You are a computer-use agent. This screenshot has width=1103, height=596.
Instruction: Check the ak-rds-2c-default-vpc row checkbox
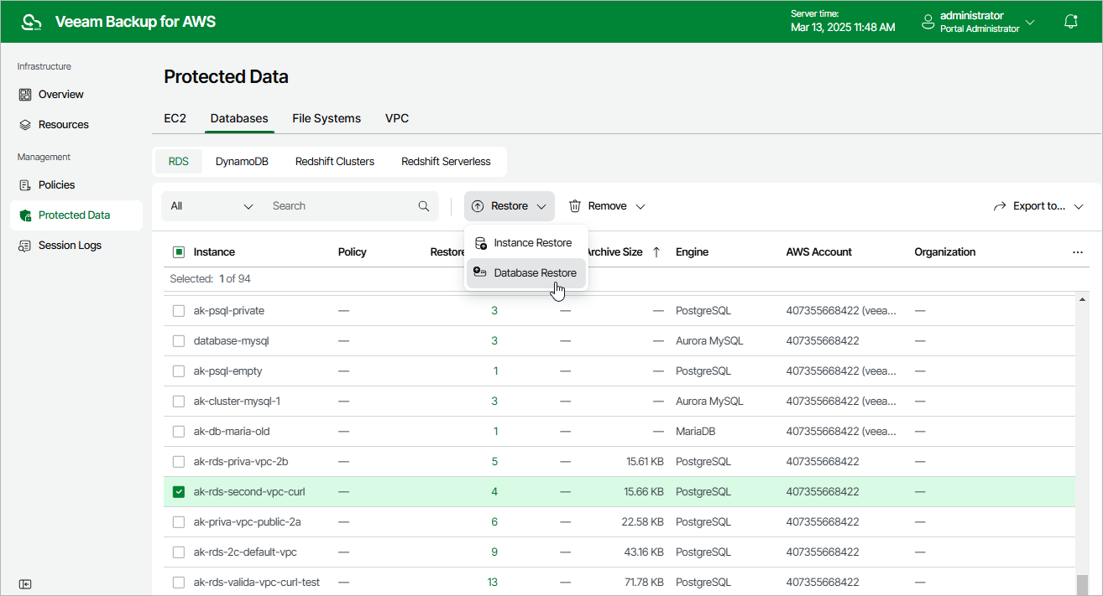tap(179, 552)
